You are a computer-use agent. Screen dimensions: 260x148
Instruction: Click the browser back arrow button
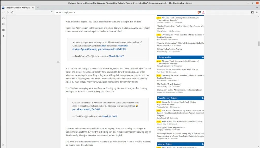point(4,12)
